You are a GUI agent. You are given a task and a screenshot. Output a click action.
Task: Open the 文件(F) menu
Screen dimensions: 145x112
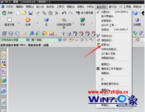pyautogui.click(x=10, y=7)
